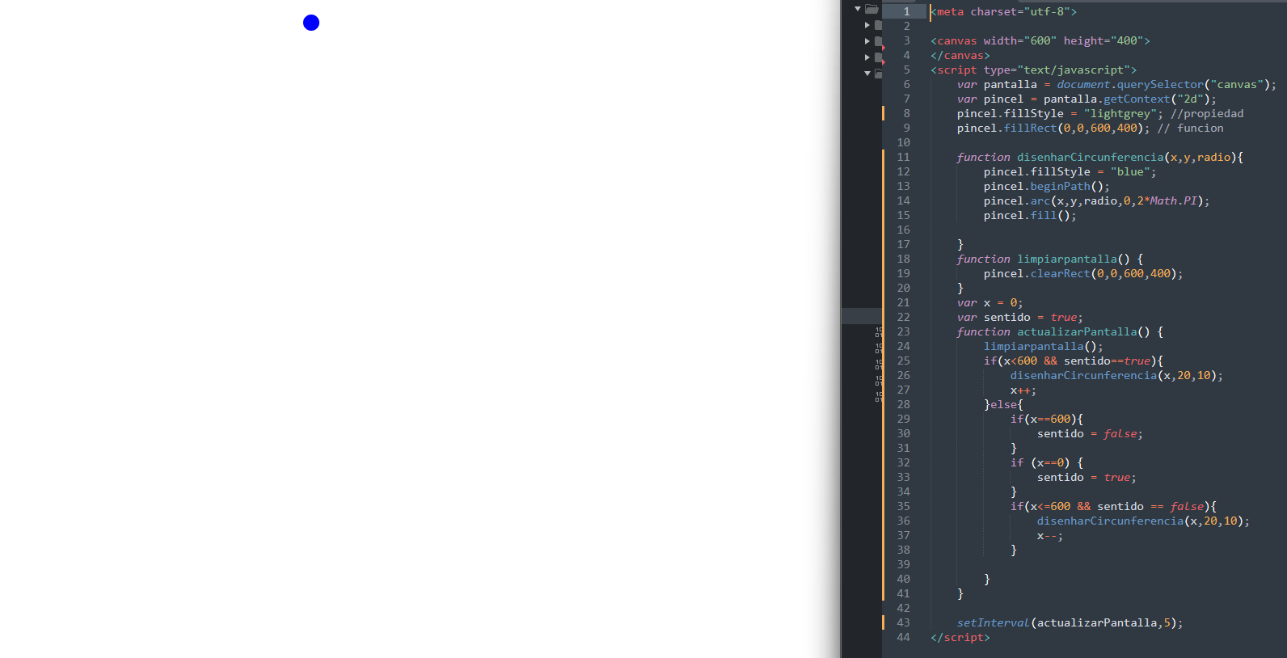Screen dimensions: 1287x658
Task: Click the pincel.fillRect(0,0,600,400) call
Action: (1053, 129)
